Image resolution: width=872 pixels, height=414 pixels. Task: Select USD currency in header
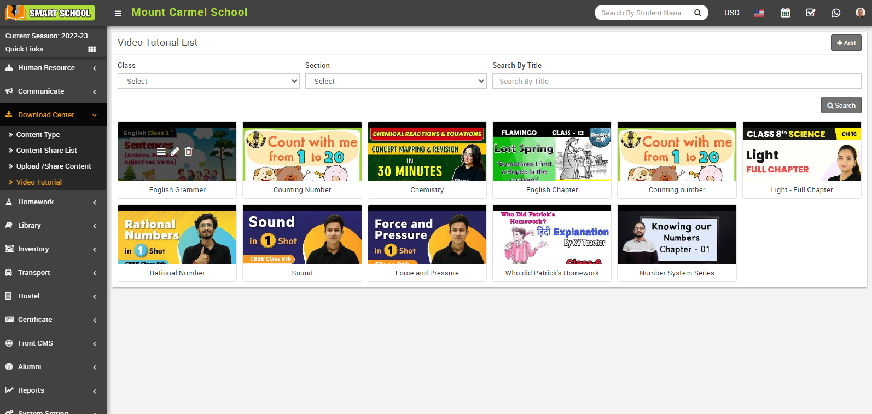(x=731, y=13)
